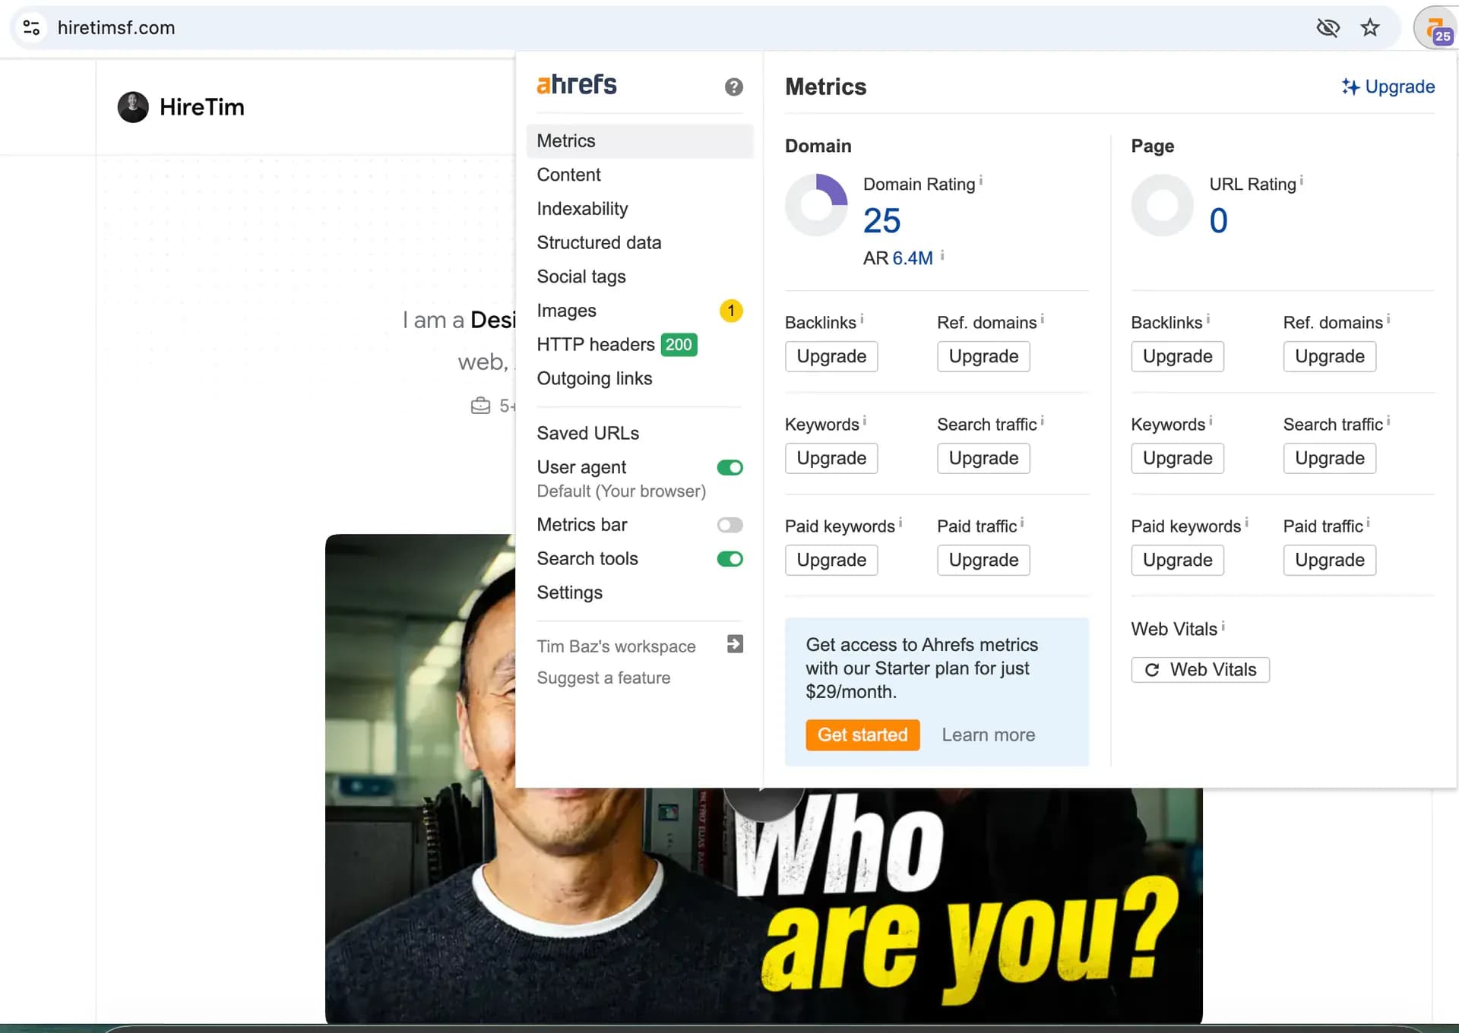Click info icon beside Page Search traffic
This screenshot has height=1033, width=1459.
pos(1388,420)
